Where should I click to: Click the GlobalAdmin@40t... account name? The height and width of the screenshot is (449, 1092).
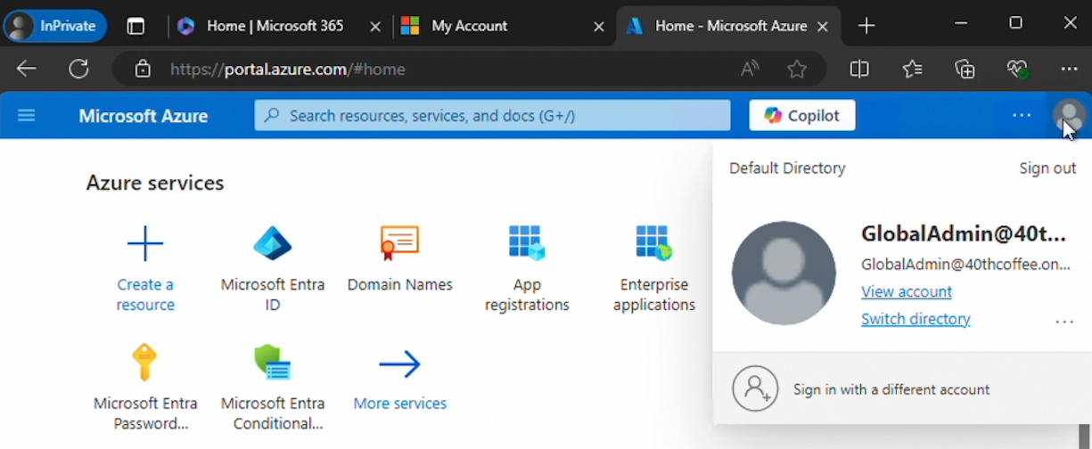(x=964, y=233)
